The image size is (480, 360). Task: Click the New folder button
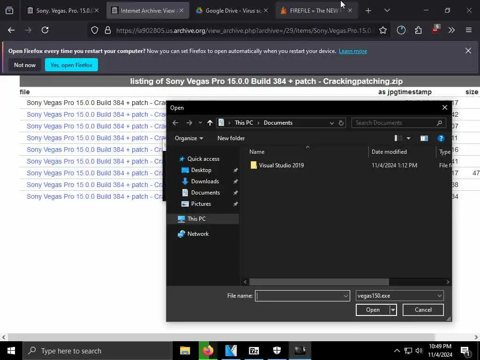coord(231,138)
